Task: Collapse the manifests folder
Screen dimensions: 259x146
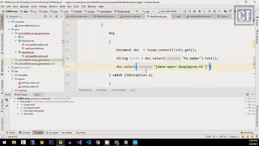Action: [9, 22]
